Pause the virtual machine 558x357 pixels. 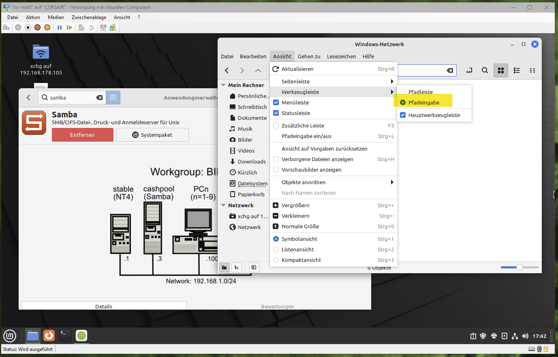(x=60, y=28)
